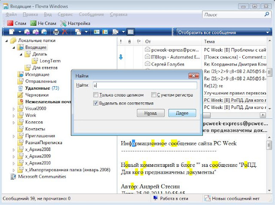Viewport: 275px width, 205px height.
Task: Select message Улучшение правил перевозки
Action: pyautogui.click(x=235, y=93)
